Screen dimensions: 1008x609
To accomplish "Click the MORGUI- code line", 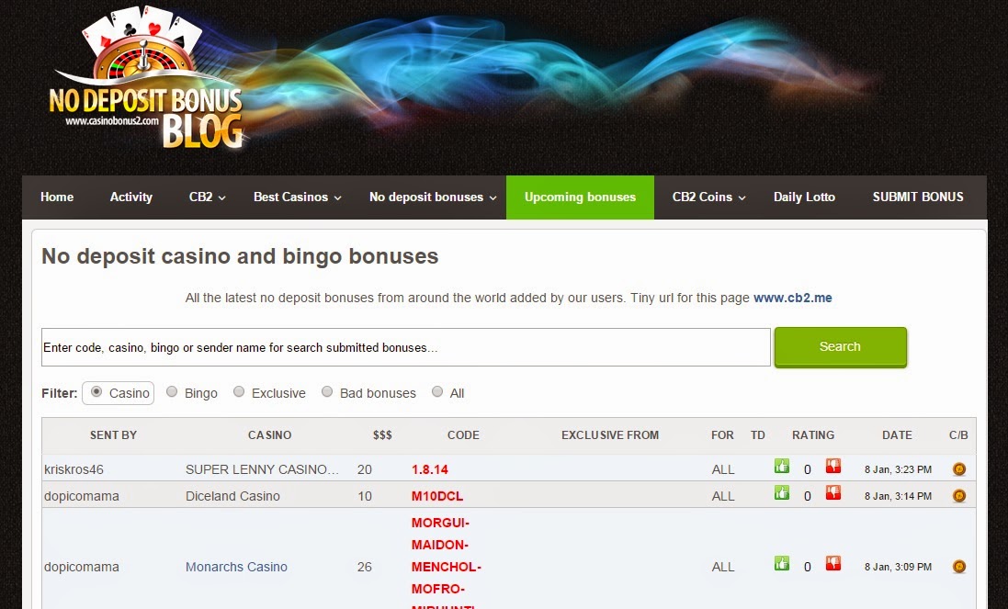I will (x=440, y=523).
